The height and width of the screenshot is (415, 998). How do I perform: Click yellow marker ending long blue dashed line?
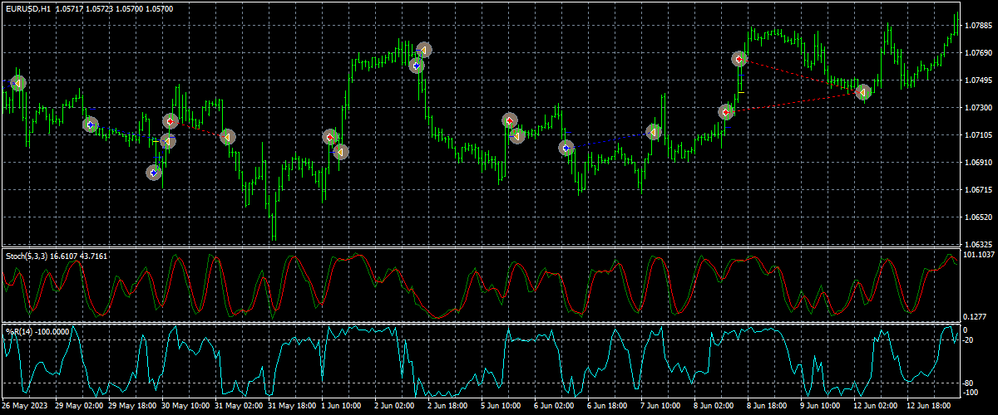pos(654,132)
